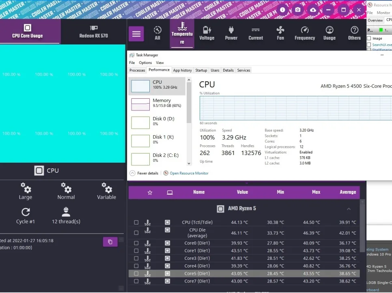Click the chip icon for Core0 (Die1)

pos(168,243)
